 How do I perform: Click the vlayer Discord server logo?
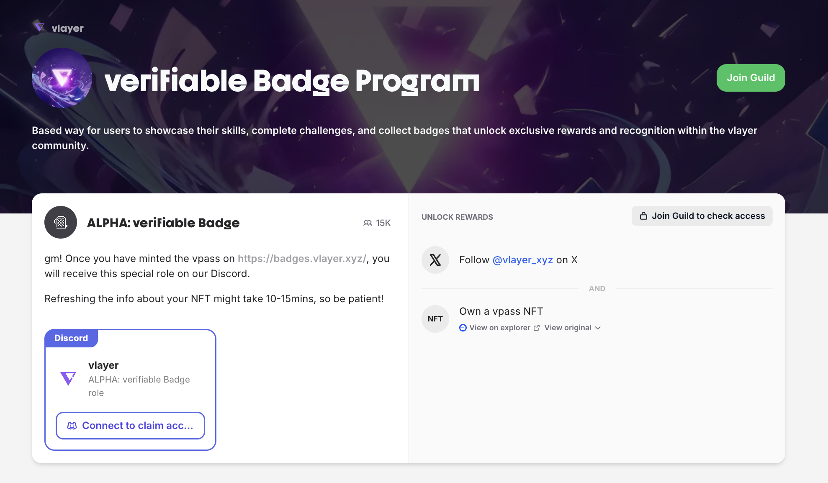point(68,378)
